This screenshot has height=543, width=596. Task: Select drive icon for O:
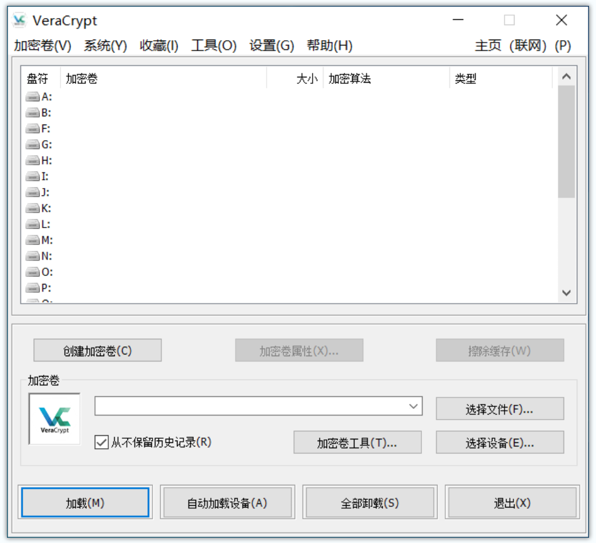pyautogui.click(x=33, y=272)
